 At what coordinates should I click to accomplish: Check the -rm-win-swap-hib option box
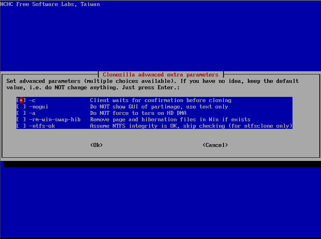pos(21,119)
